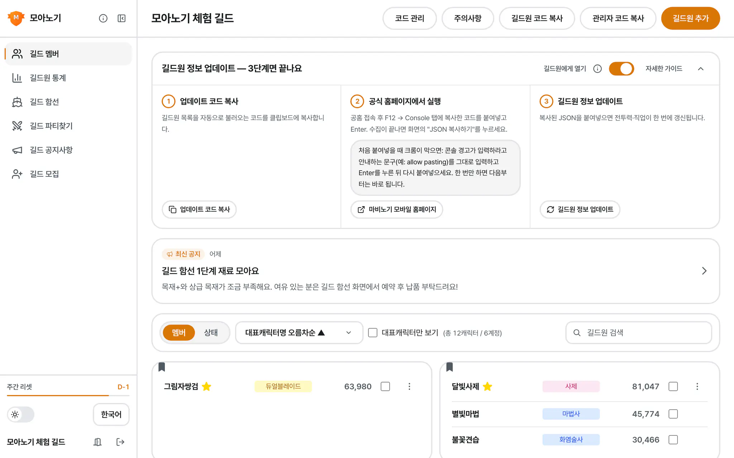
Task: Click the 길드원 정보 업데이트 refresh button
Action: point(580,209)
